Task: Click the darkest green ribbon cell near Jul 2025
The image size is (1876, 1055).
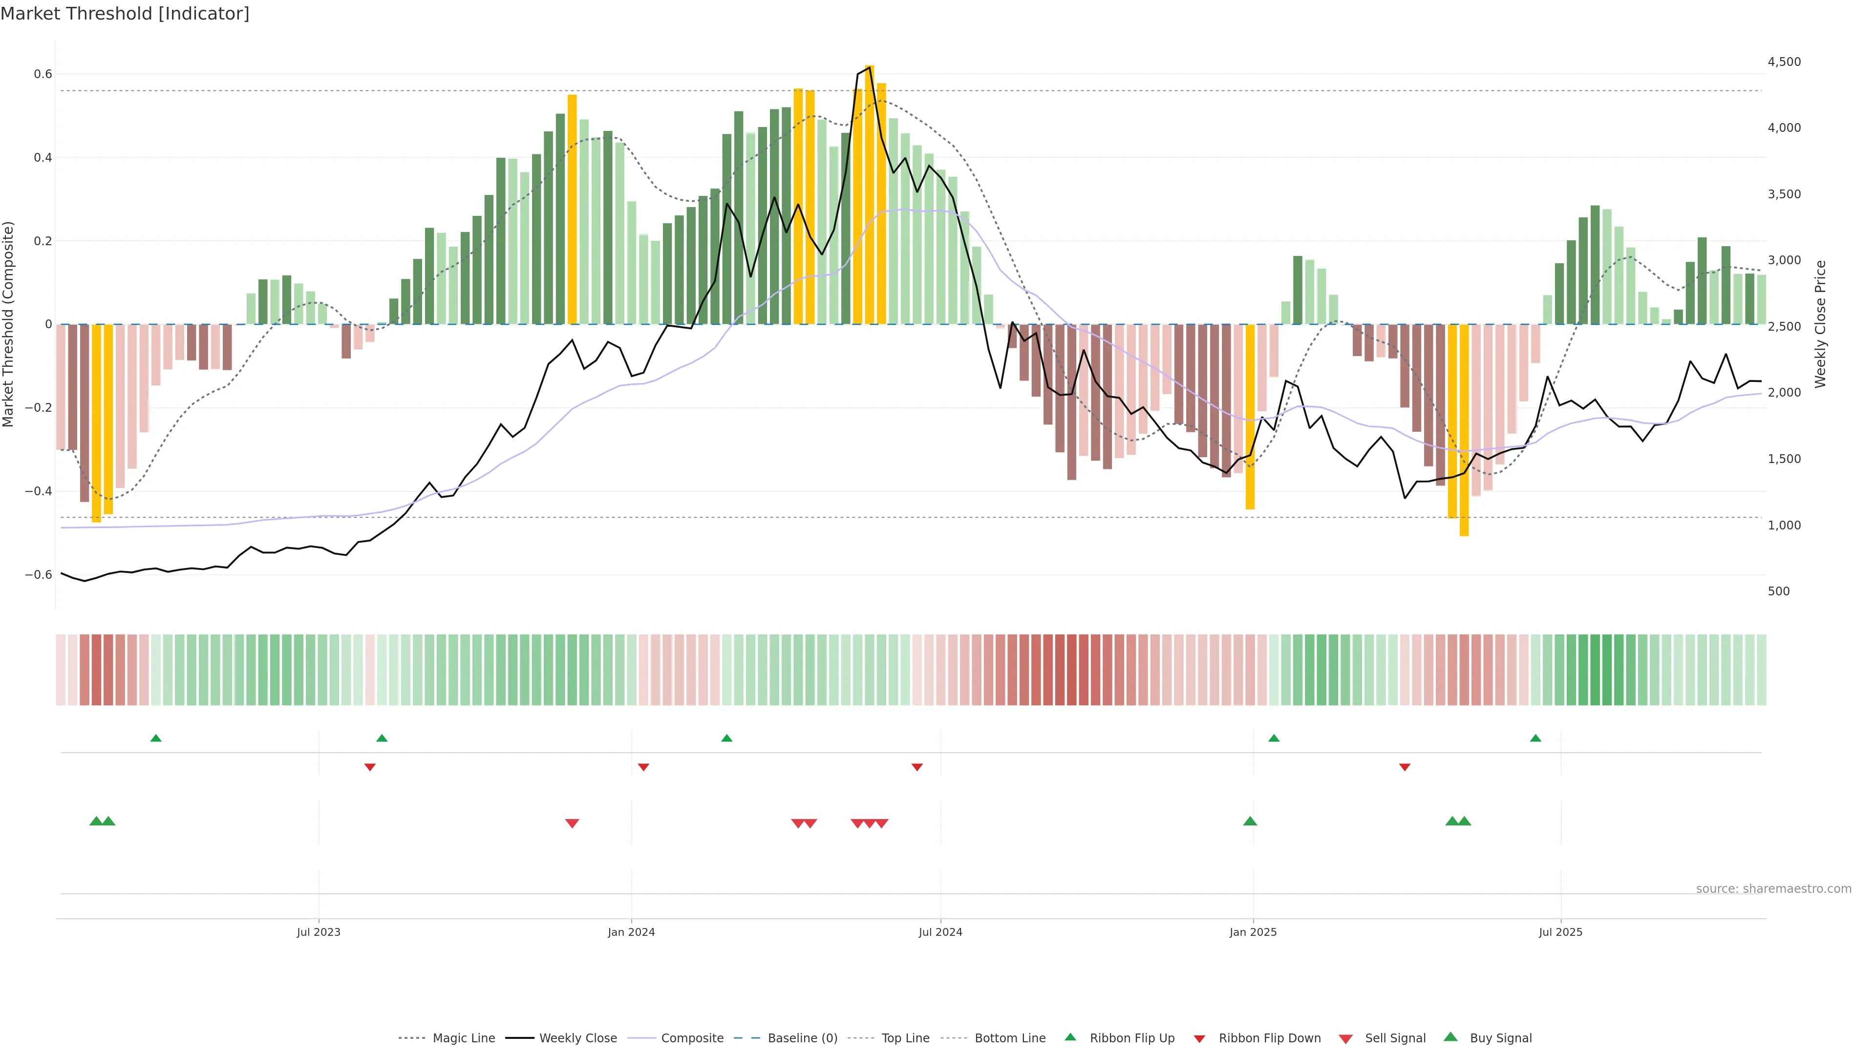Action: 1595,670
